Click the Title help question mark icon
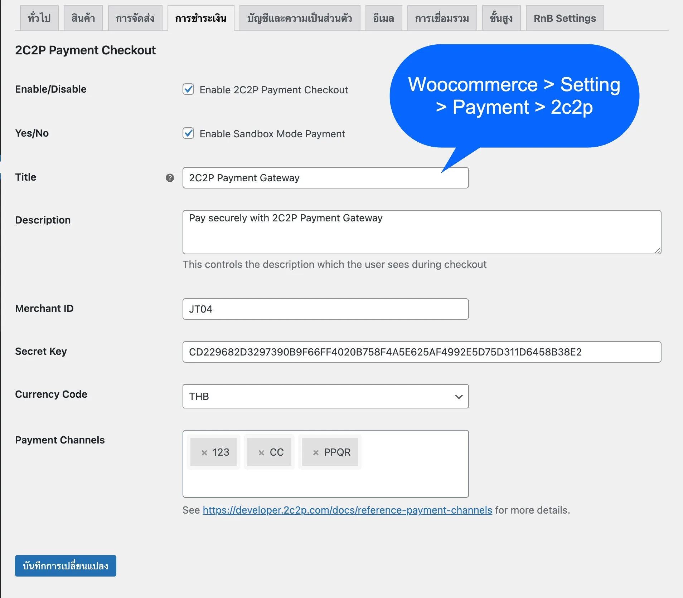683x598 pixels. point(170,178)
